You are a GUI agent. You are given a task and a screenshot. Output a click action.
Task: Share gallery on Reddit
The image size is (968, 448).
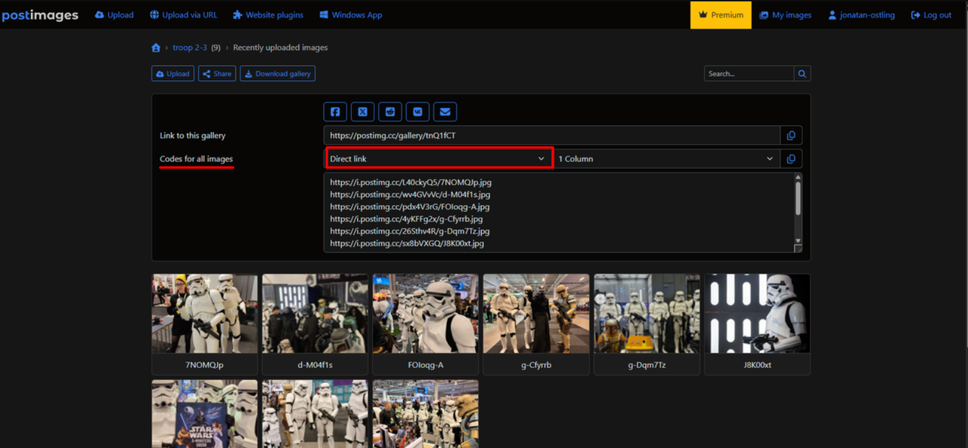tap(390, 112)
